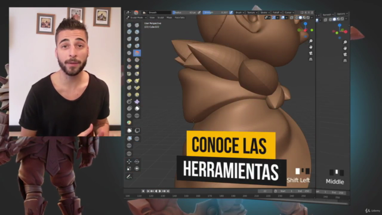Open the editor type dropdown
Viewport: 382px width, 215px height.
pos(128,13)
